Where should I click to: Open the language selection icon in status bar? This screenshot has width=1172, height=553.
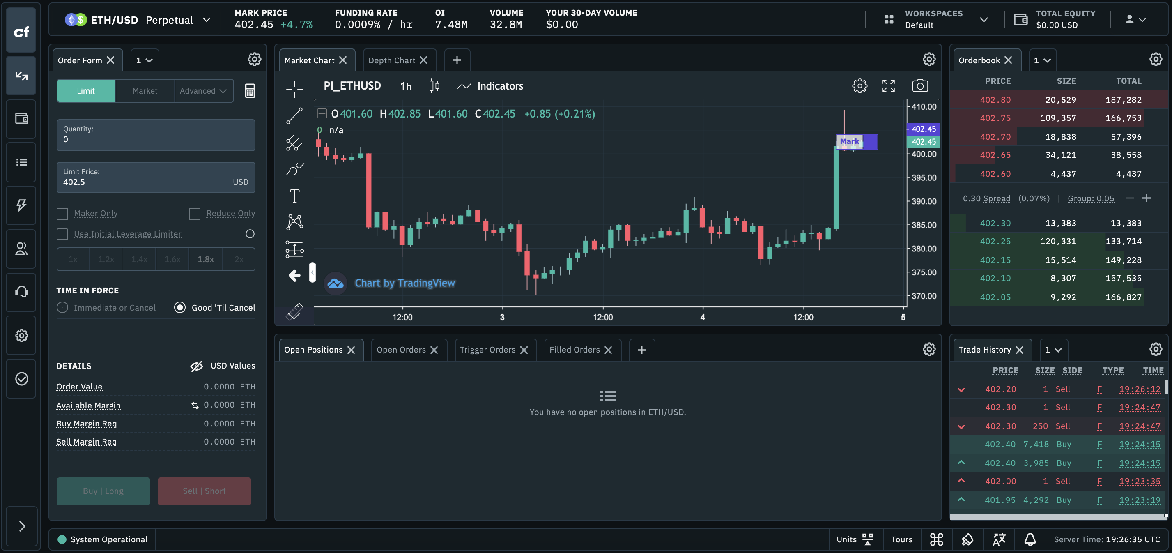point(998,539)
